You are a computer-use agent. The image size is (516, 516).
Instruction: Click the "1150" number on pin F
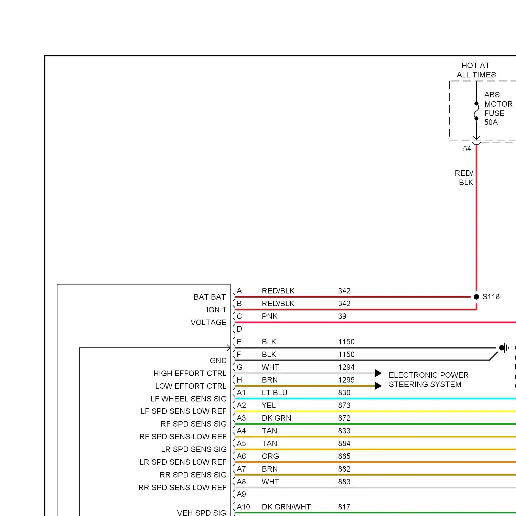pos(346,355)
